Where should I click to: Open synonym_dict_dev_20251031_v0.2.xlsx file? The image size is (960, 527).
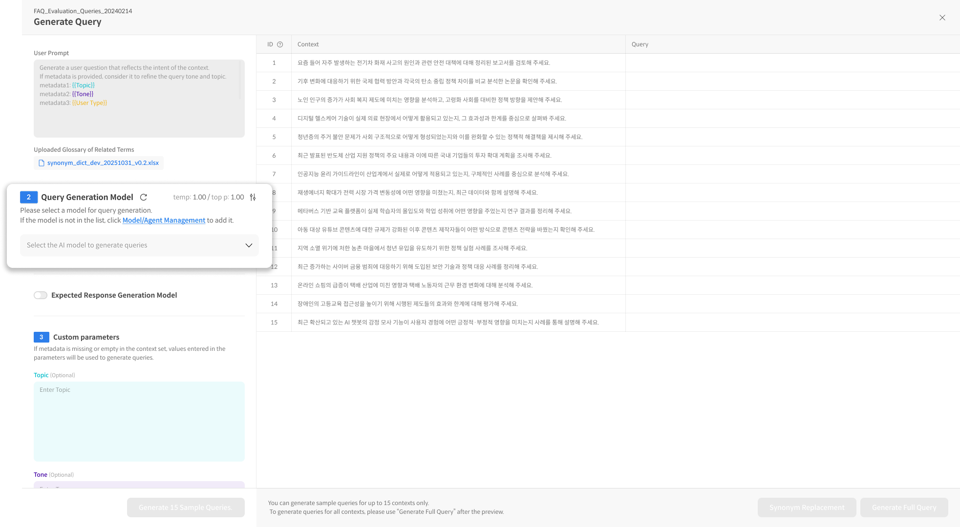point(103,163)
